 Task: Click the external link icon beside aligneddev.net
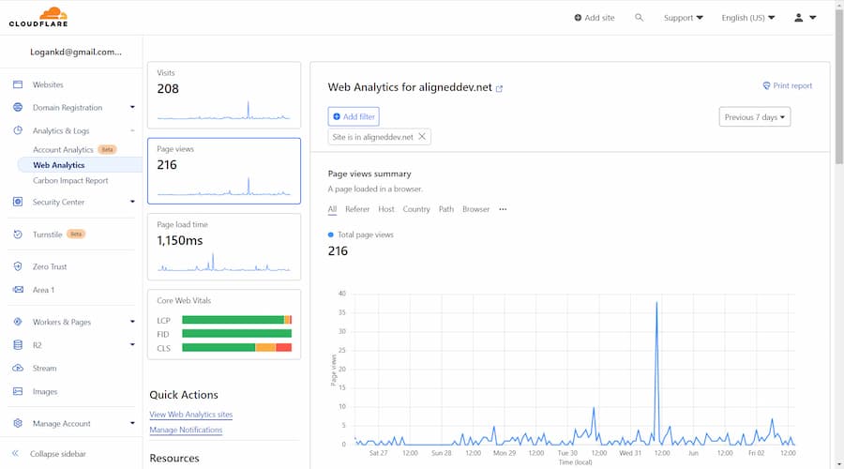[x=499, y=88]
